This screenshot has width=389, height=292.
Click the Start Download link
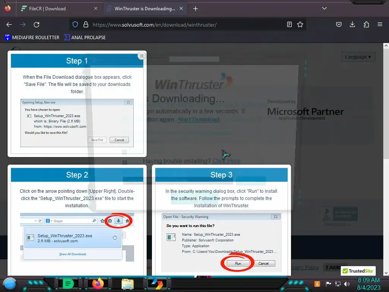198,120
